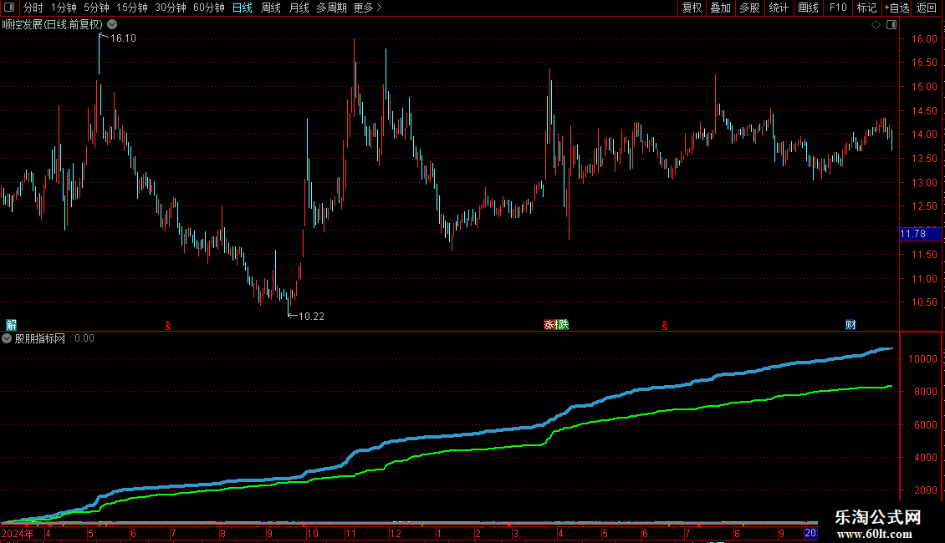Viewport: 945px width, 543px height.
Task: Click the 标记 mark button
Action: point(866,8)
